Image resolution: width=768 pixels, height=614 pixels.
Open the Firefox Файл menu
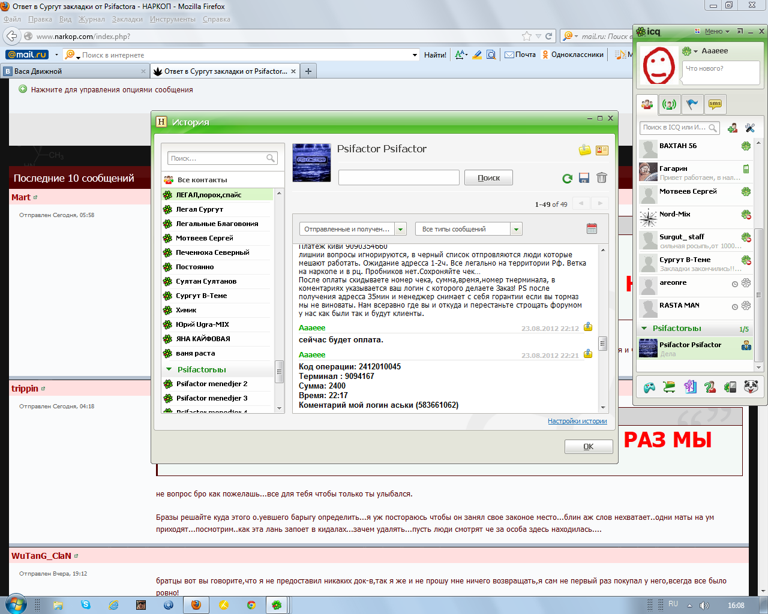click(x=12, y=19)
